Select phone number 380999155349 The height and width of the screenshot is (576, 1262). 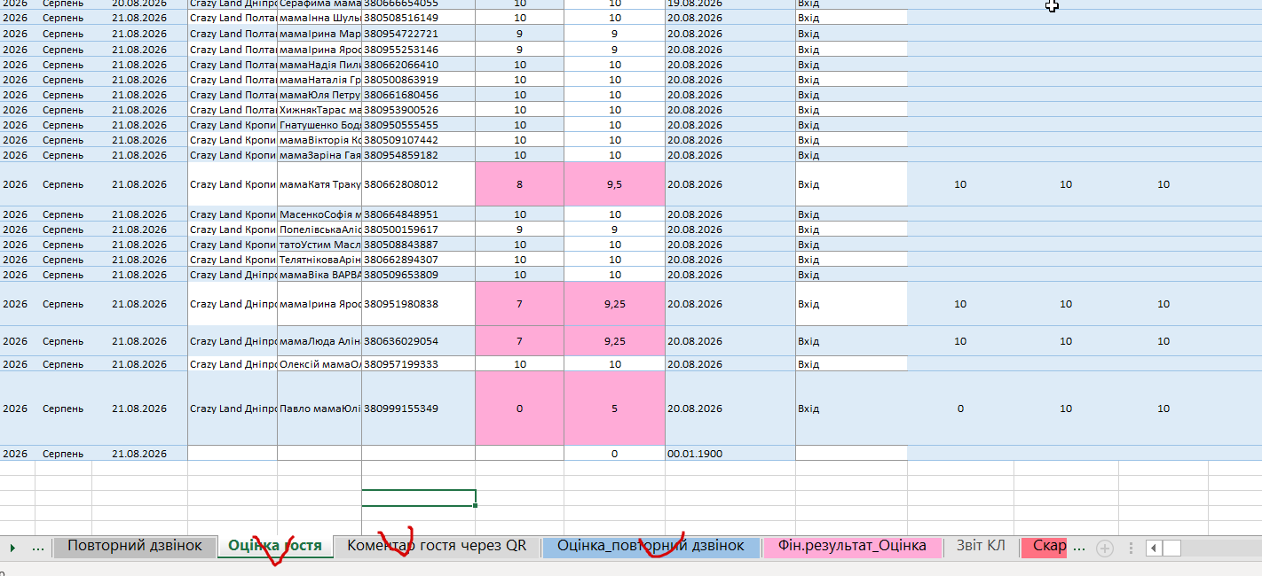(418, 409)
